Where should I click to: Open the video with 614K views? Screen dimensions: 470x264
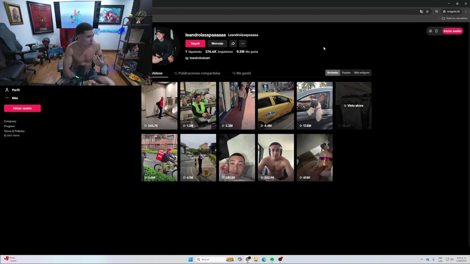[315, 158]
